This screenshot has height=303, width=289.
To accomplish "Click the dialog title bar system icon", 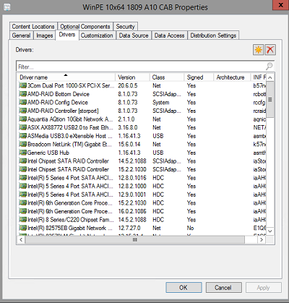I will (x=7, y=7).
